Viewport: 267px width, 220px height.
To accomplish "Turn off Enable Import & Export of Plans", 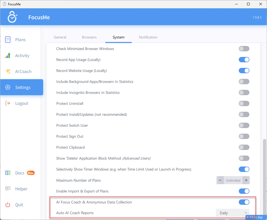I will coord(244,191).
